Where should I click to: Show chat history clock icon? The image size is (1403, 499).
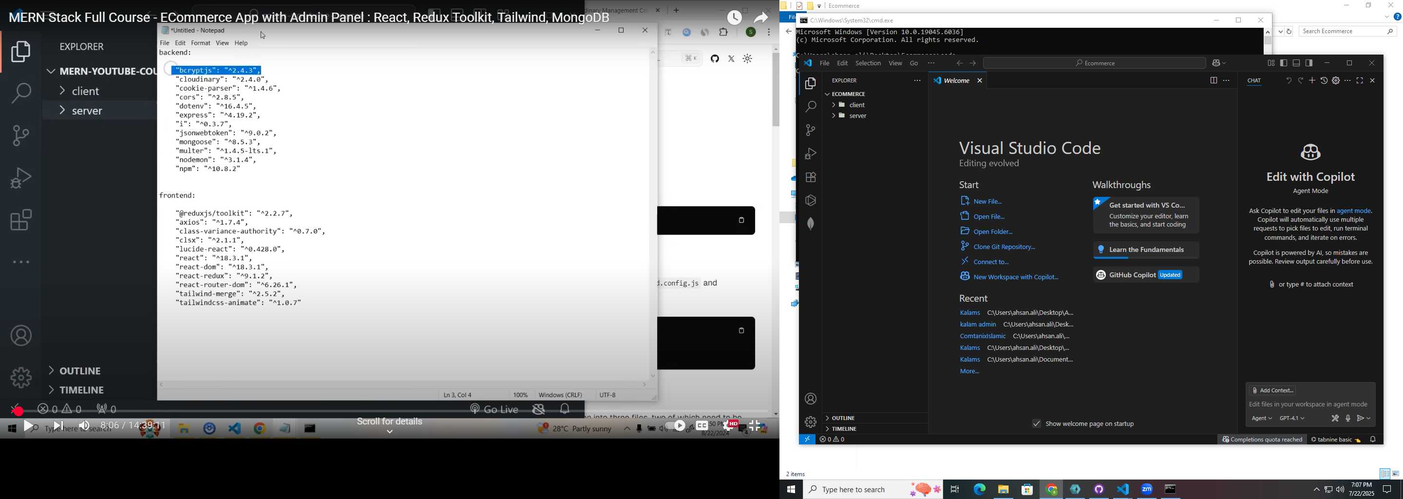point(1324,80)
